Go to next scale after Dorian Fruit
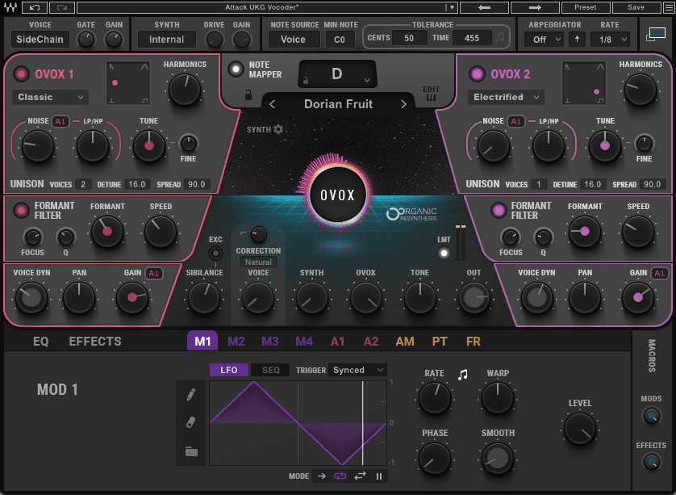676x495 pixels. (x=403, y=104)
